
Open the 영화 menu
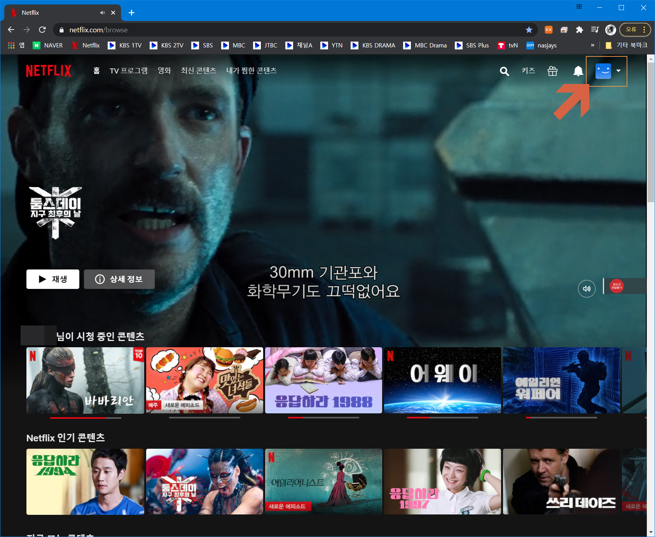164,71
